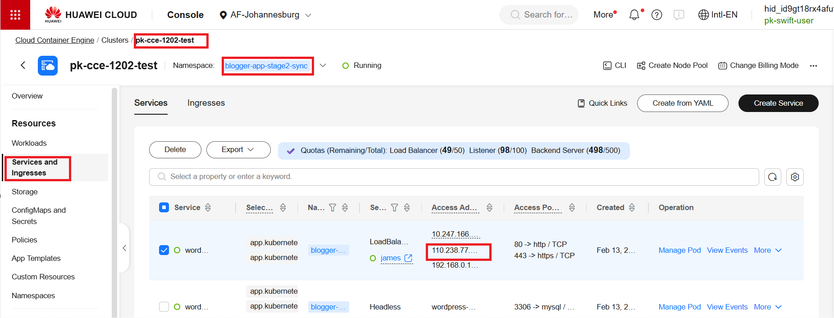Click View Events for LoadBalancer service

click(727, 250)
